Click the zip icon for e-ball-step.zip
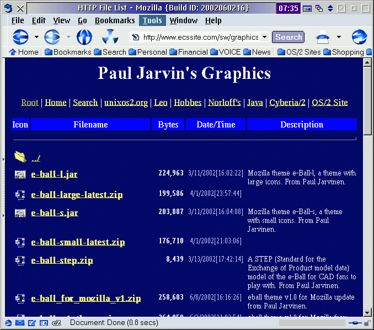374x330 pixels. coord(20,260)
